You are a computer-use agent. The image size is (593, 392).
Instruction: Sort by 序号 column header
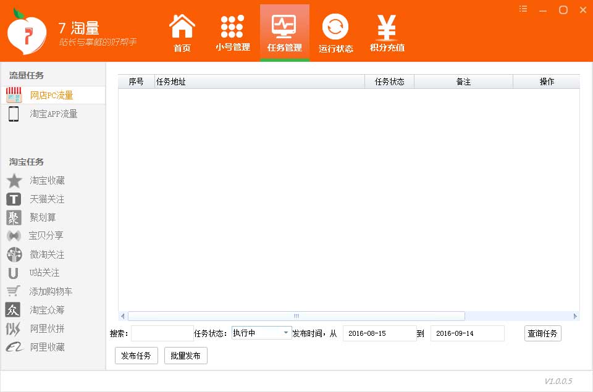coord(136,81)
